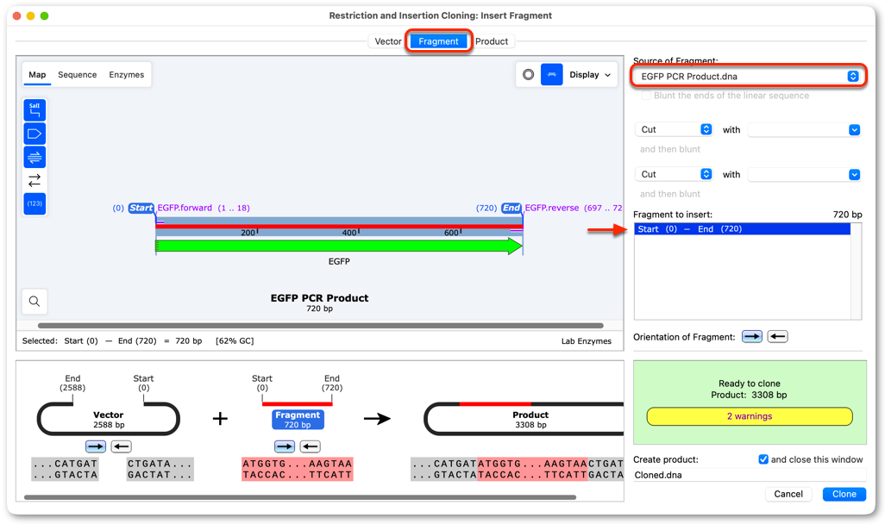Screen dimensions: 885x524
Task: Click the 'Product: 3308 bp' ready text
Action: click(x=749, y=395)
